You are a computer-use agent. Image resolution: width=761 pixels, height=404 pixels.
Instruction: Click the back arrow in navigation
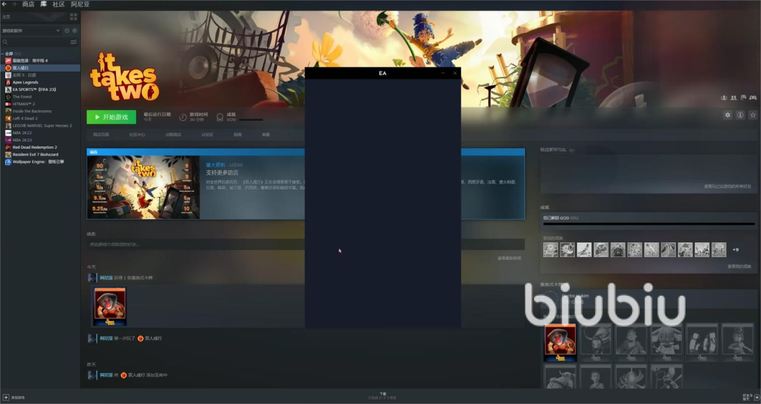5,4
